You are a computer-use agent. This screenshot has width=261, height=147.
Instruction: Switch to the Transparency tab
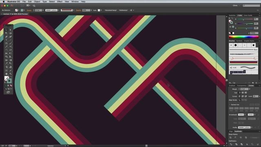[x=241, y=85]
